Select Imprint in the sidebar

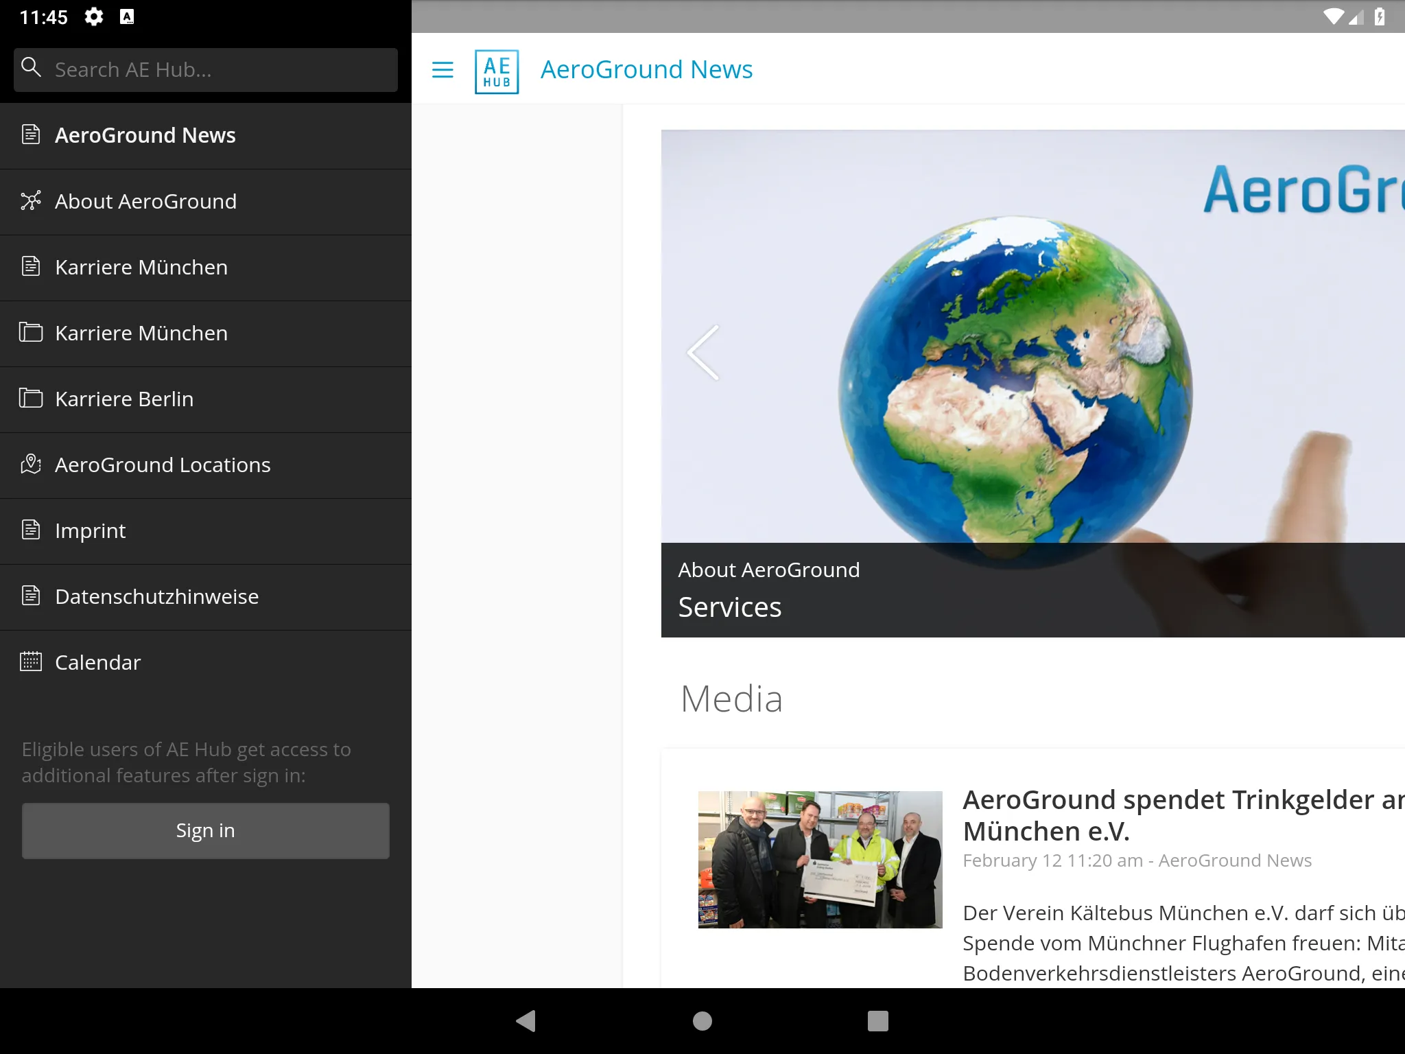click(206, 531)
